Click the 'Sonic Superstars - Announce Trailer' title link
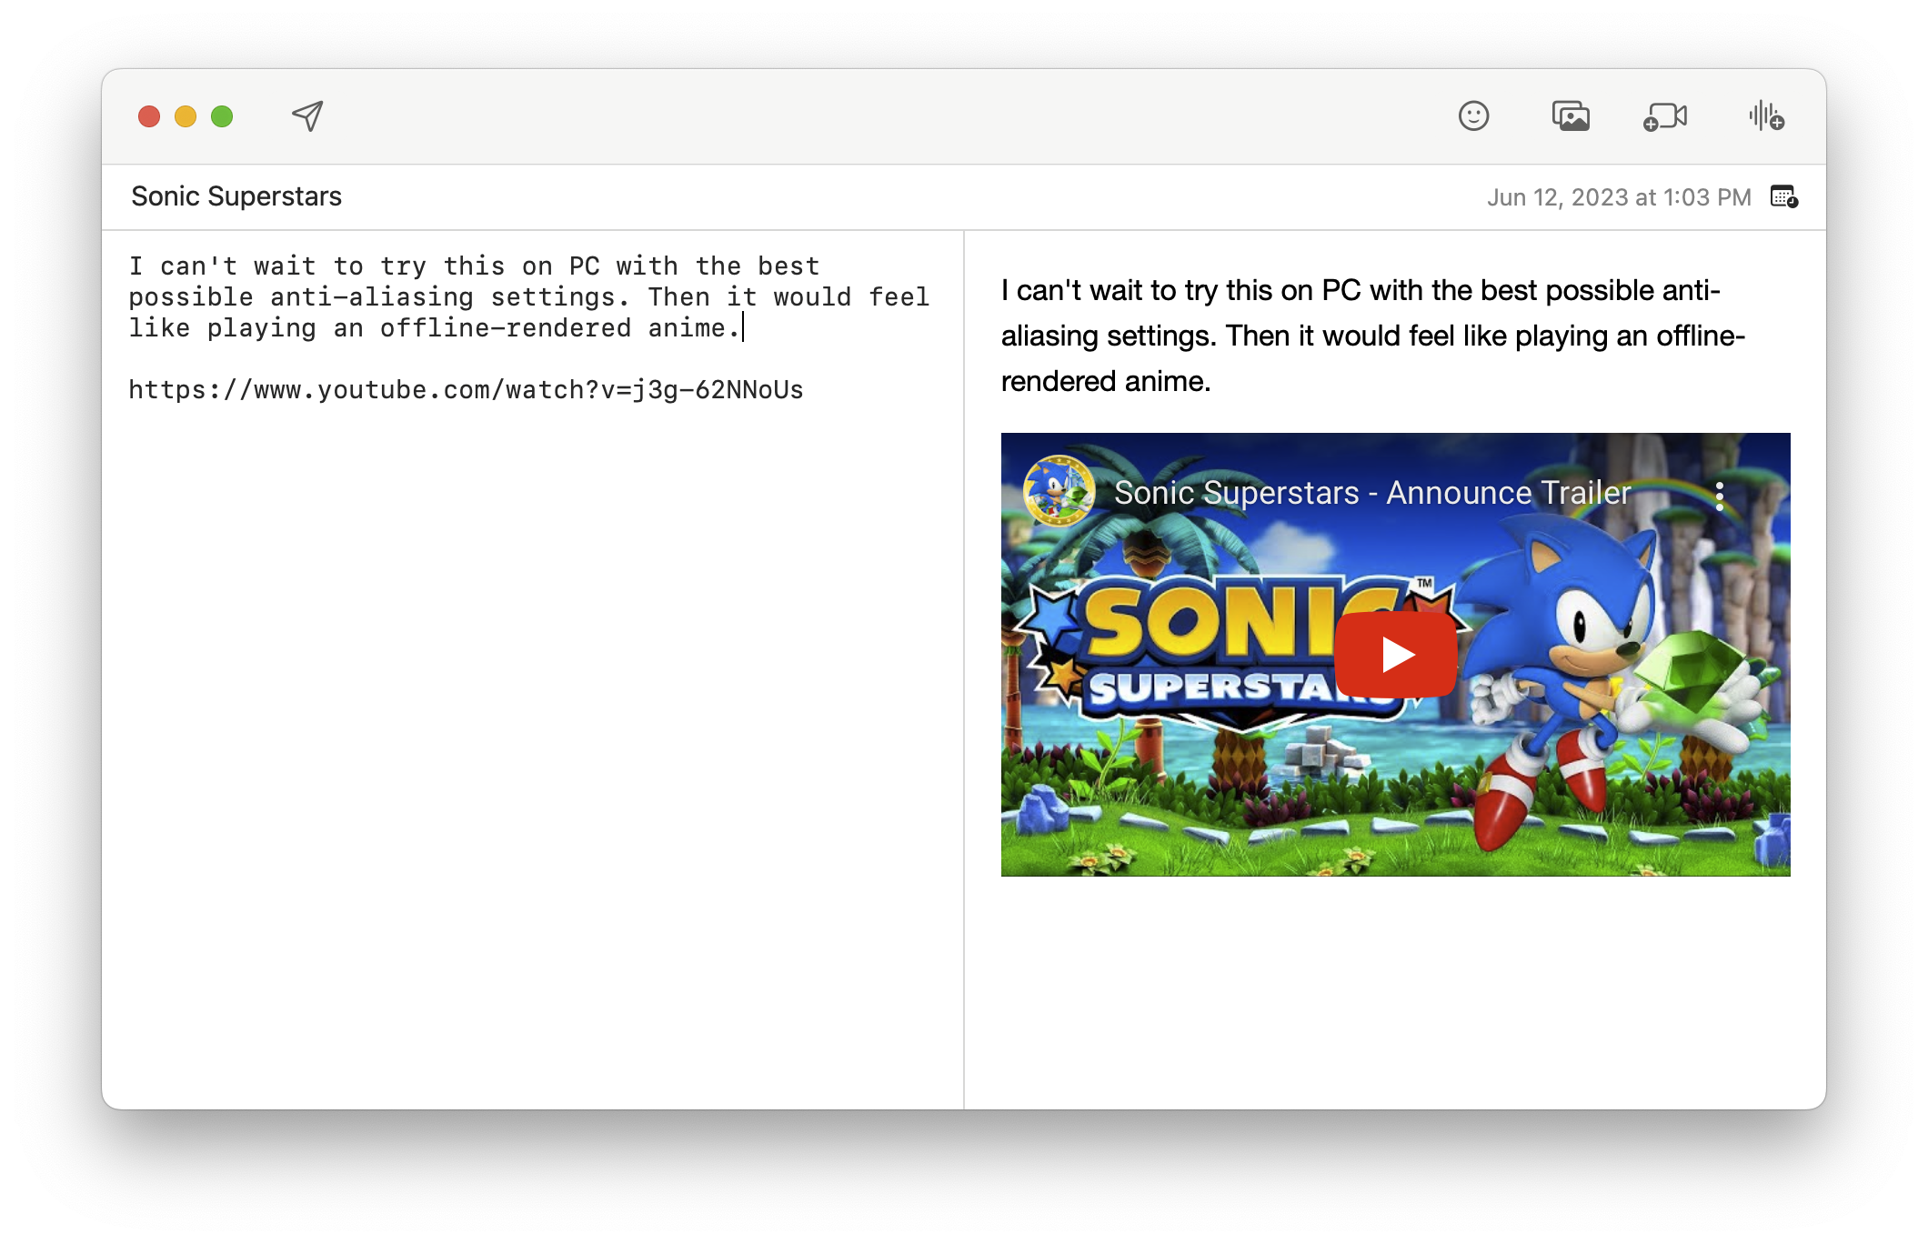 [1371, 493]
